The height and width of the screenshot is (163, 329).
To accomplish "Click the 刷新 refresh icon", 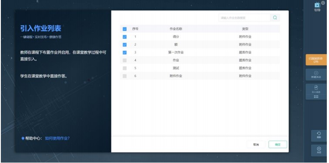I will (319, 134).
